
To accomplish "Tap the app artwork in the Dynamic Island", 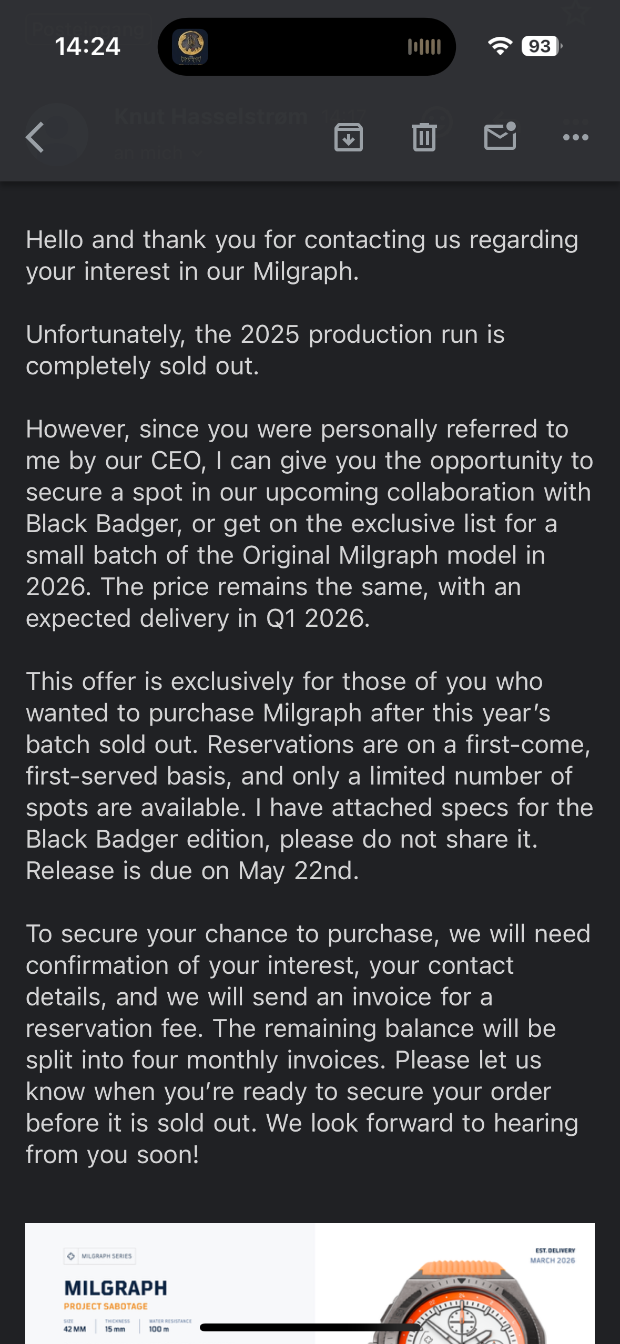I will (191, 47).
